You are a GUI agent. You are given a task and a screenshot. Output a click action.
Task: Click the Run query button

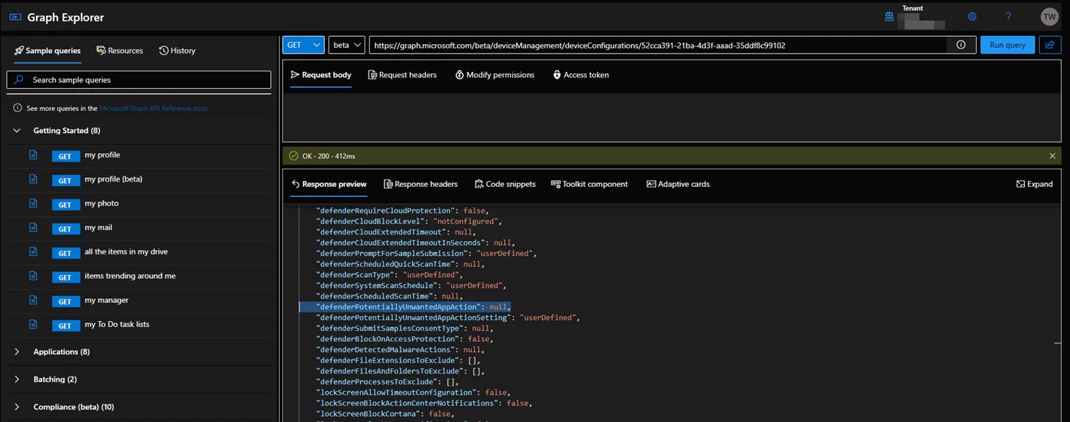pos(1008,45)
